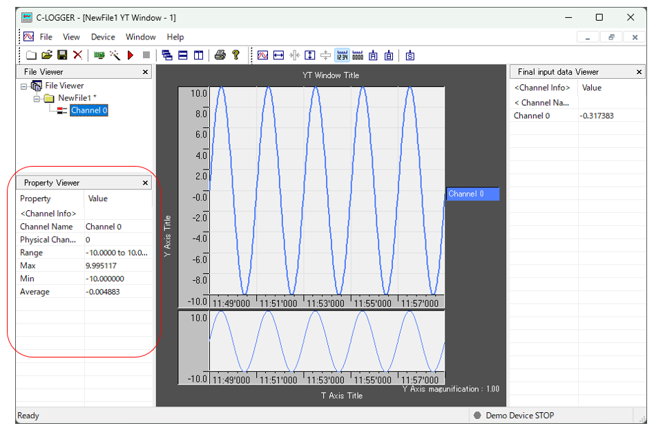Toggle the waveform graph view icon
Viewport: 654px width, 428px height.
pos(263,55)
